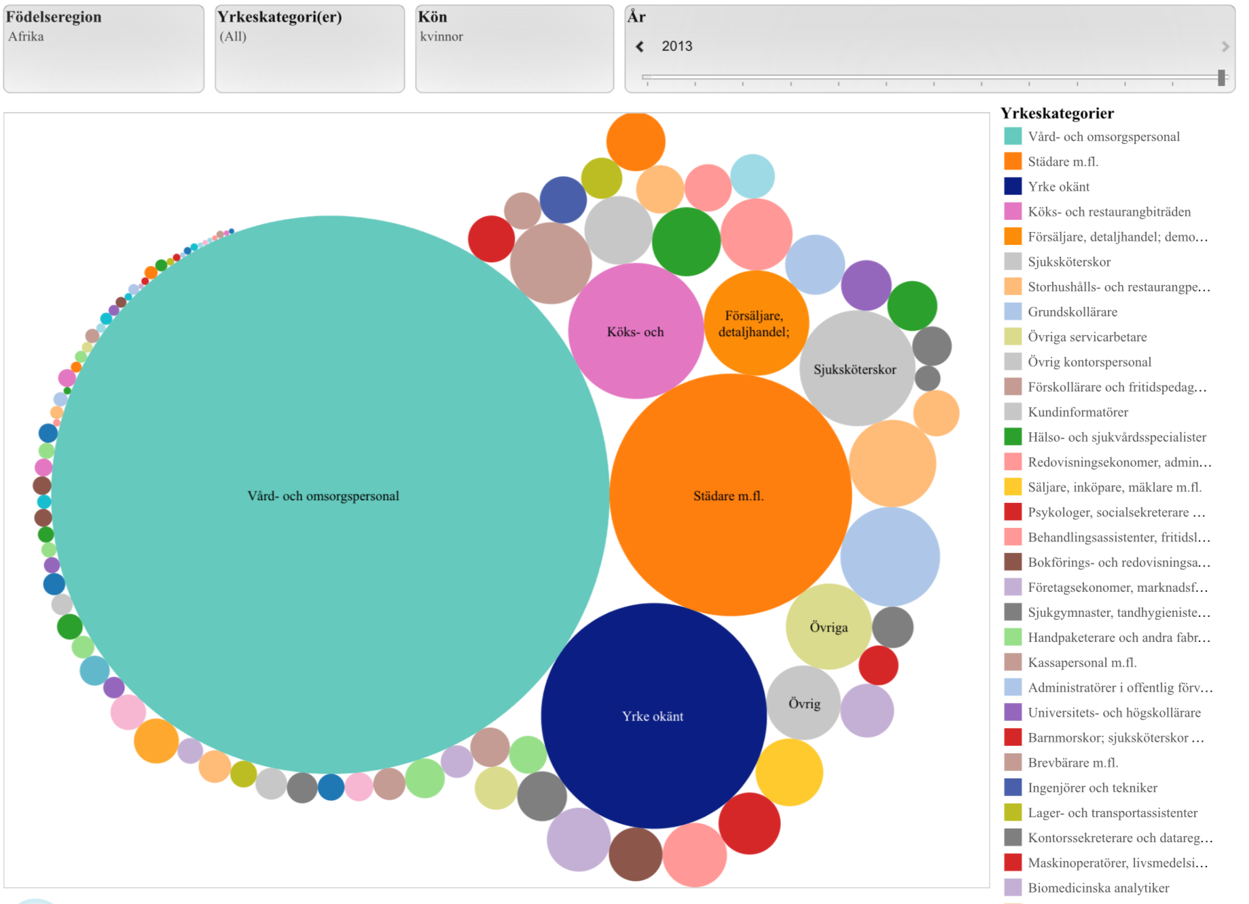Image resolution: width=1249 pixels, height=904 pixels.
Task: Select Handpaketerare och andra fabr… legend label
Action: [1119, 637]
